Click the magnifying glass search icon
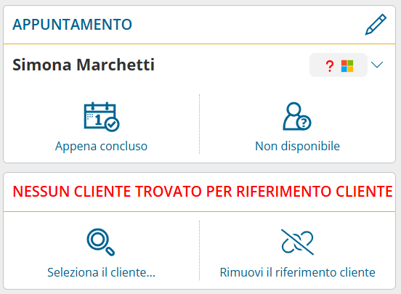The image size is (401, 294). point(100,242)
